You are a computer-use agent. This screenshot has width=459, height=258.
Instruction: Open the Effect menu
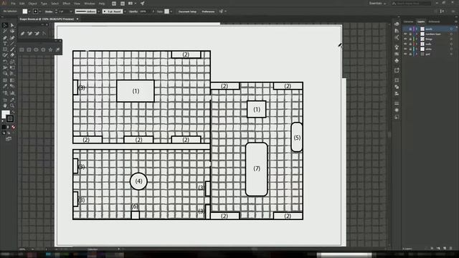67,4
